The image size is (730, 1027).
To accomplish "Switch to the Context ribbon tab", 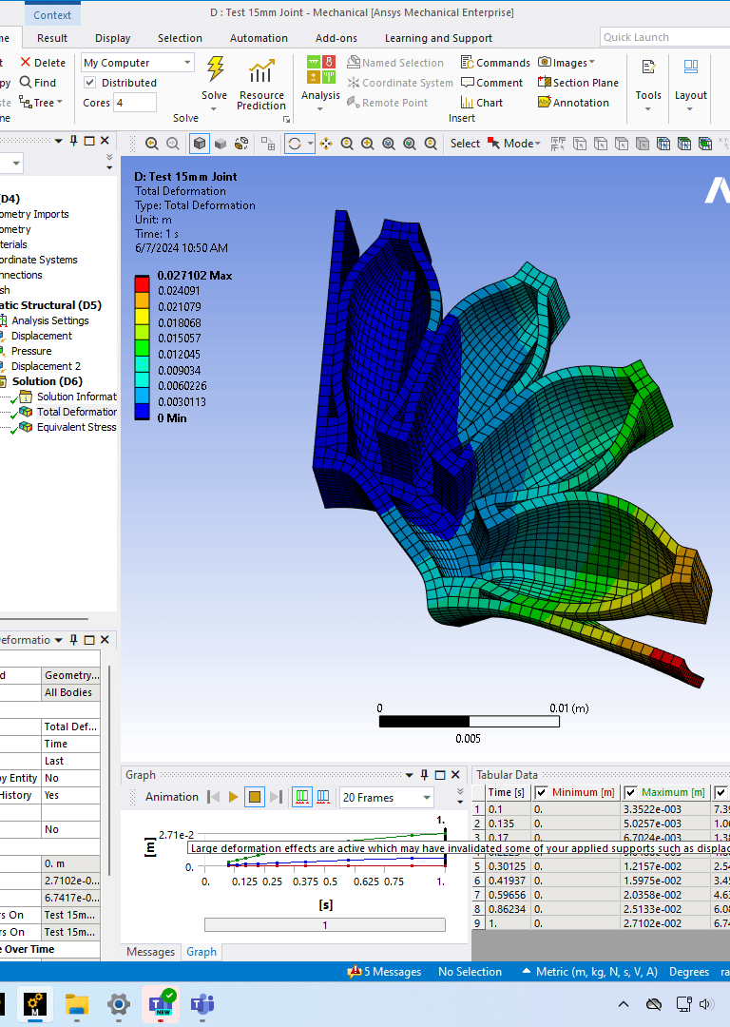I will 52,15.
